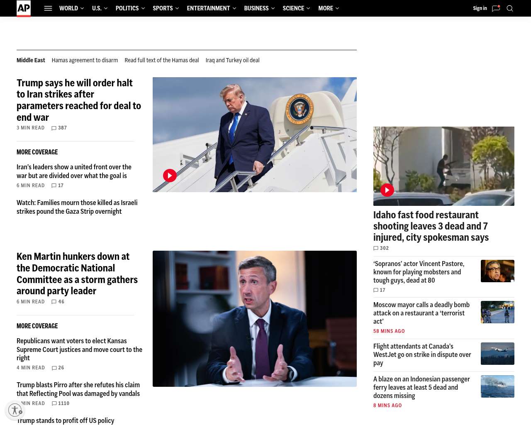Click the Ken Martin interview photo
The width and height of the screenshot is (531, 425).
(x=255, y=319)
